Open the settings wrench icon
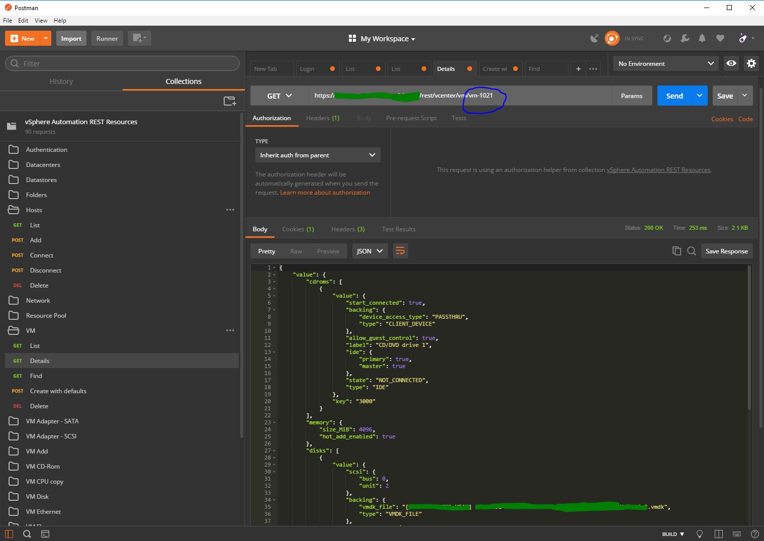 685,38
